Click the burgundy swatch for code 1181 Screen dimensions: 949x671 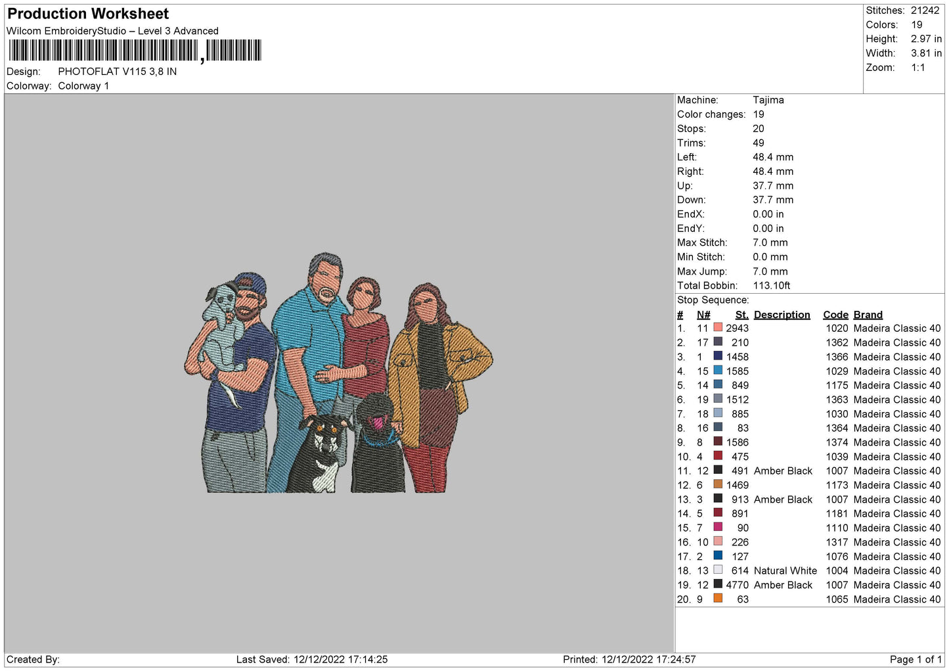click(x=718, y=513)
